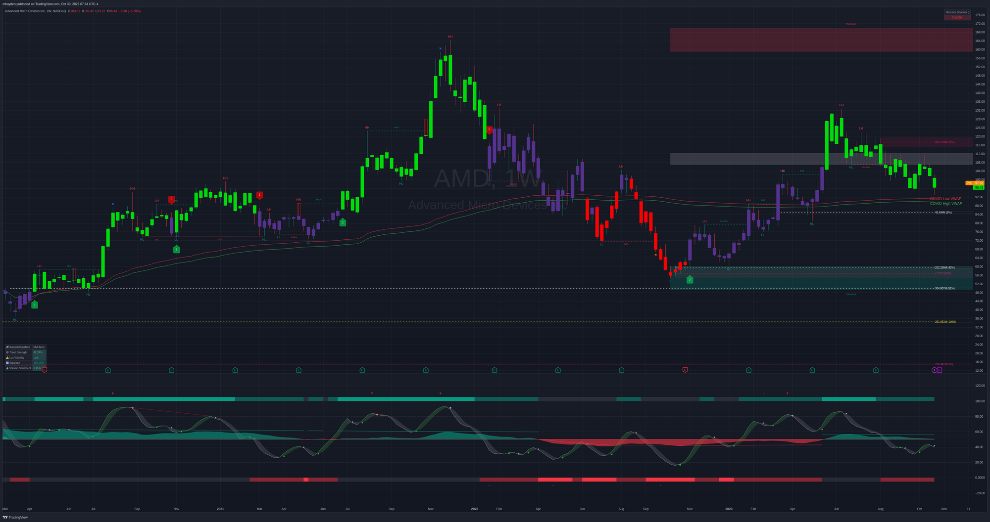This screenshot has width=990, height=522.
Task: Click the Lux Volatility warning icon
Action: [7, 357]
